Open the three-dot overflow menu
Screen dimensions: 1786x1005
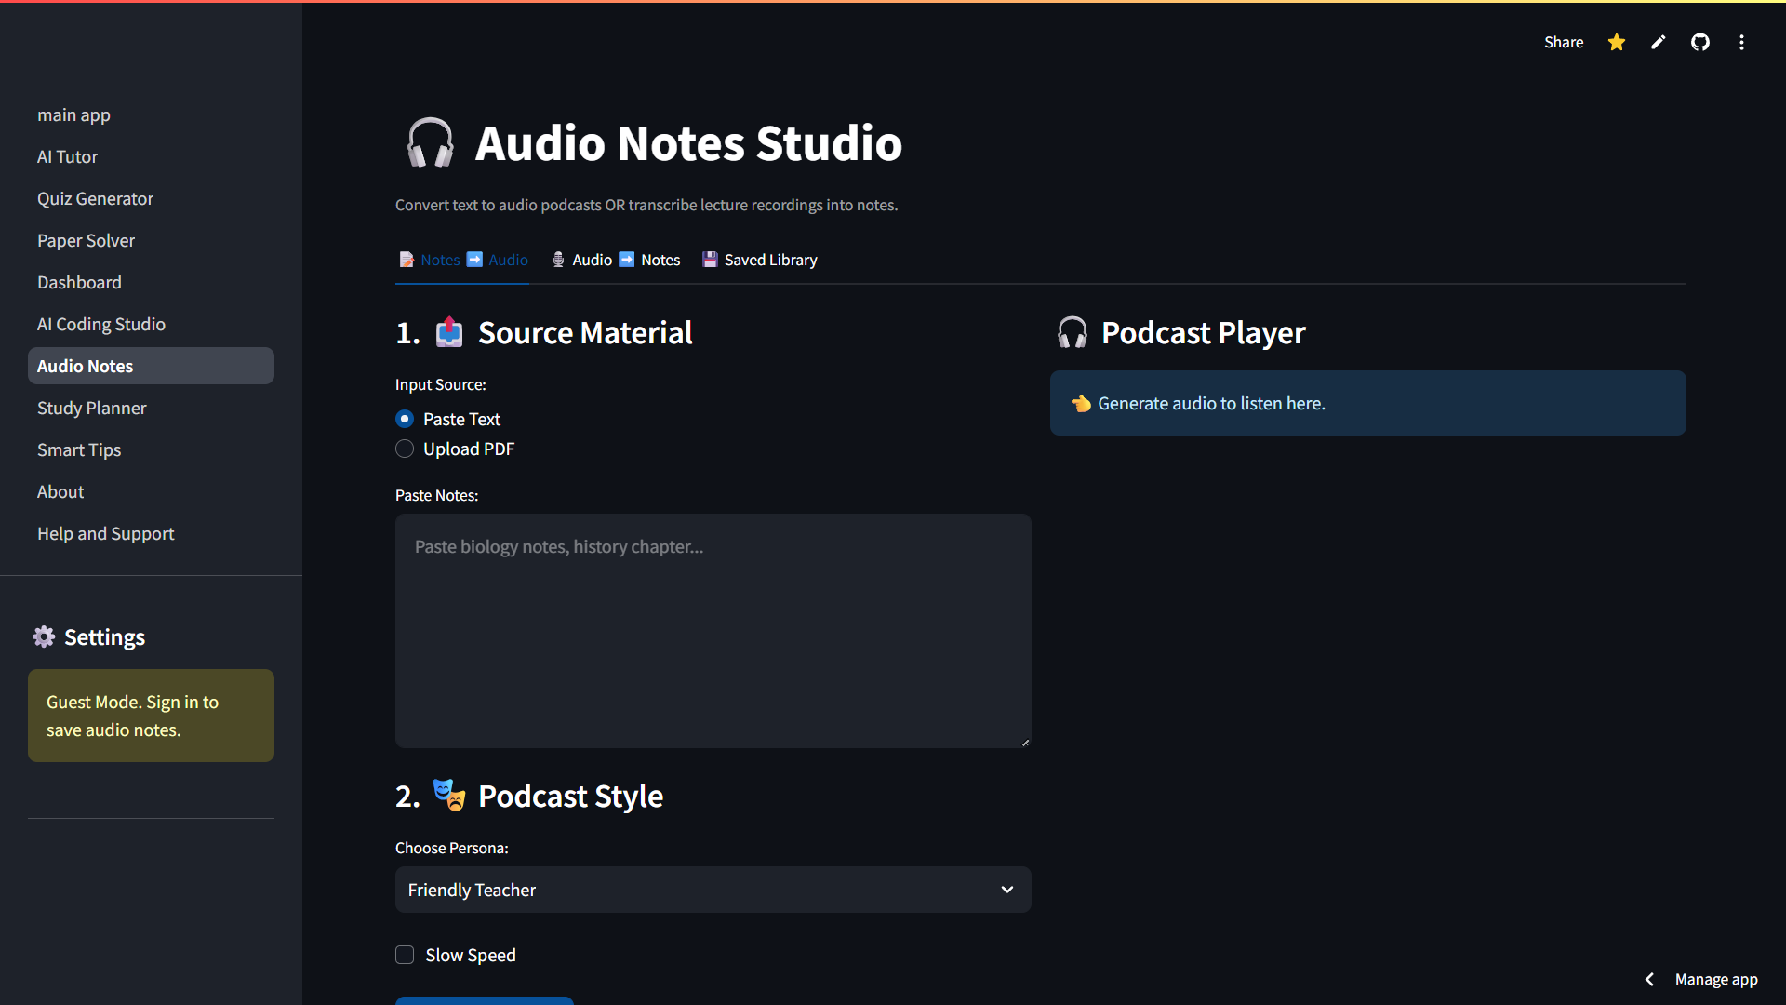(1741, 42)
